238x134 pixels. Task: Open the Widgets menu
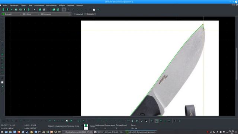[x=62, y=5]
